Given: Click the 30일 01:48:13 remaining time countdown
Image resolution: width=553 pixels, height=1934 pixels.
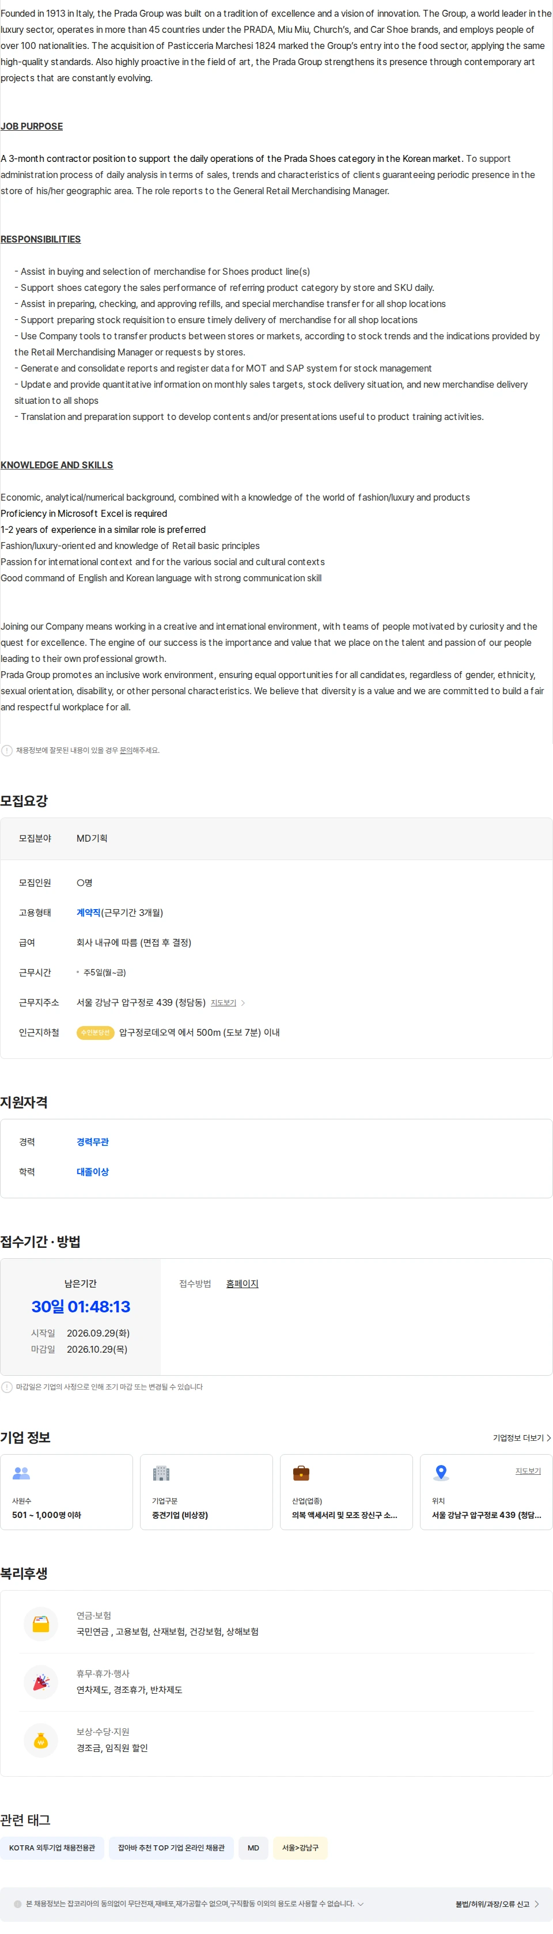Looking at the screenshot, I should [x=81, y=1307].
